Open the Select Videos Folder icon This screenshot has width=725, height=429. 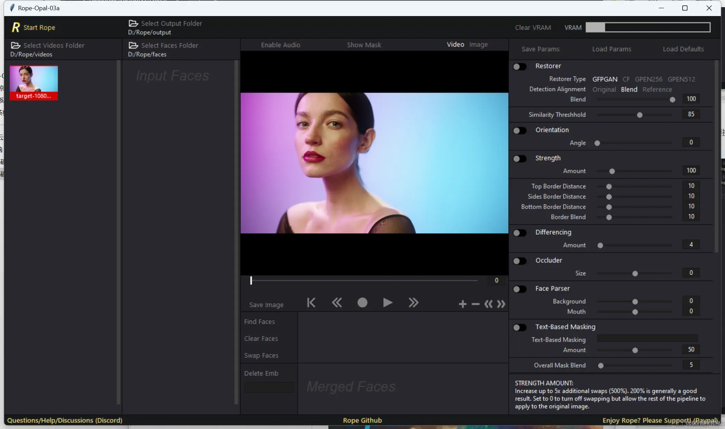click(16, 45)
